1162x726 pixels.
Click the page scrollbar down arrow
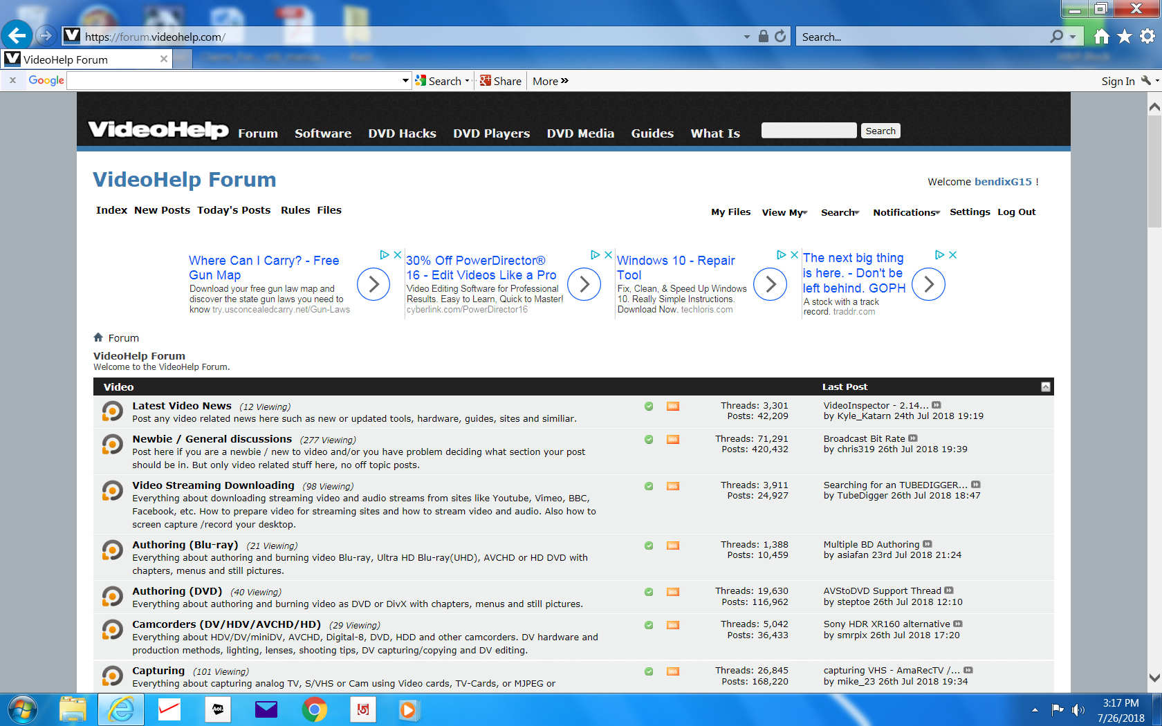click(1154, 678)
